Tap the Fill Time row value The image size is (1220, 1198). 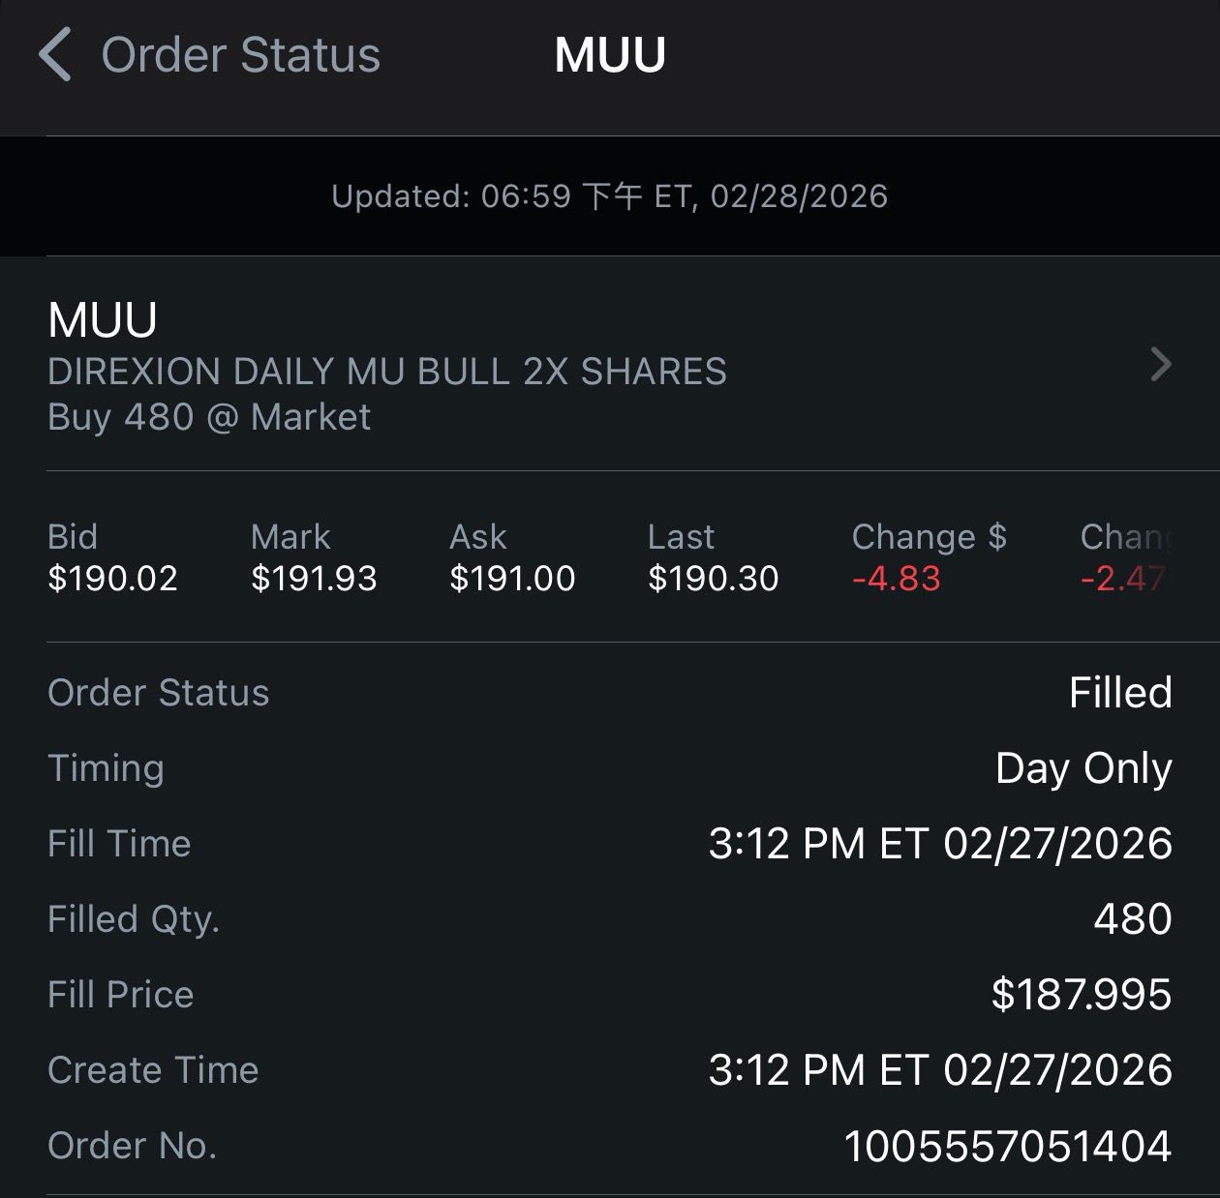point(940,844)
